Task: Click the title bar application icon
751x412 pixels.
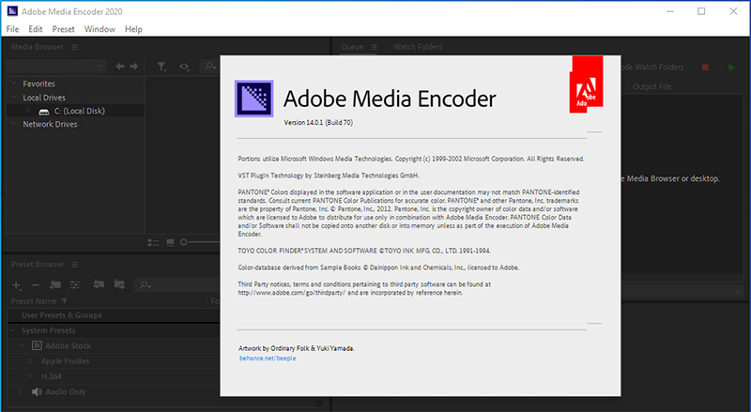Action: pos(12,11)
